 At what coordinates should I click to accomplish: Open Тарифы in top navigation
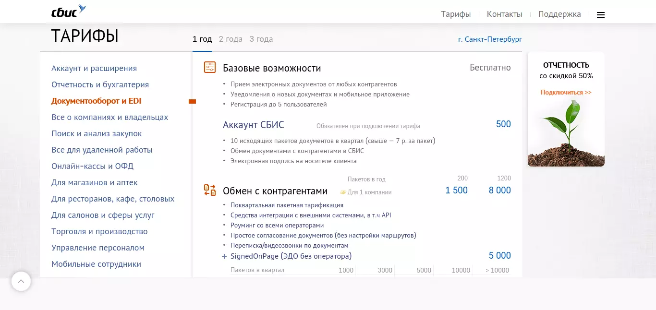click(x=456, y=14)
